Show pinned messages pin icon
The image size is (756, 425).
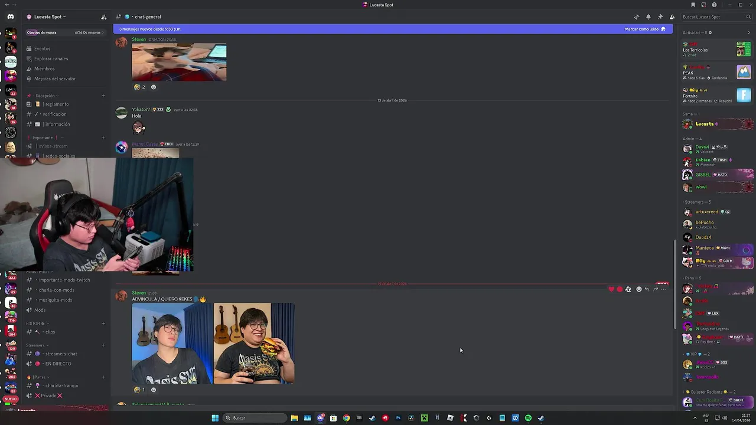(660, 17)
